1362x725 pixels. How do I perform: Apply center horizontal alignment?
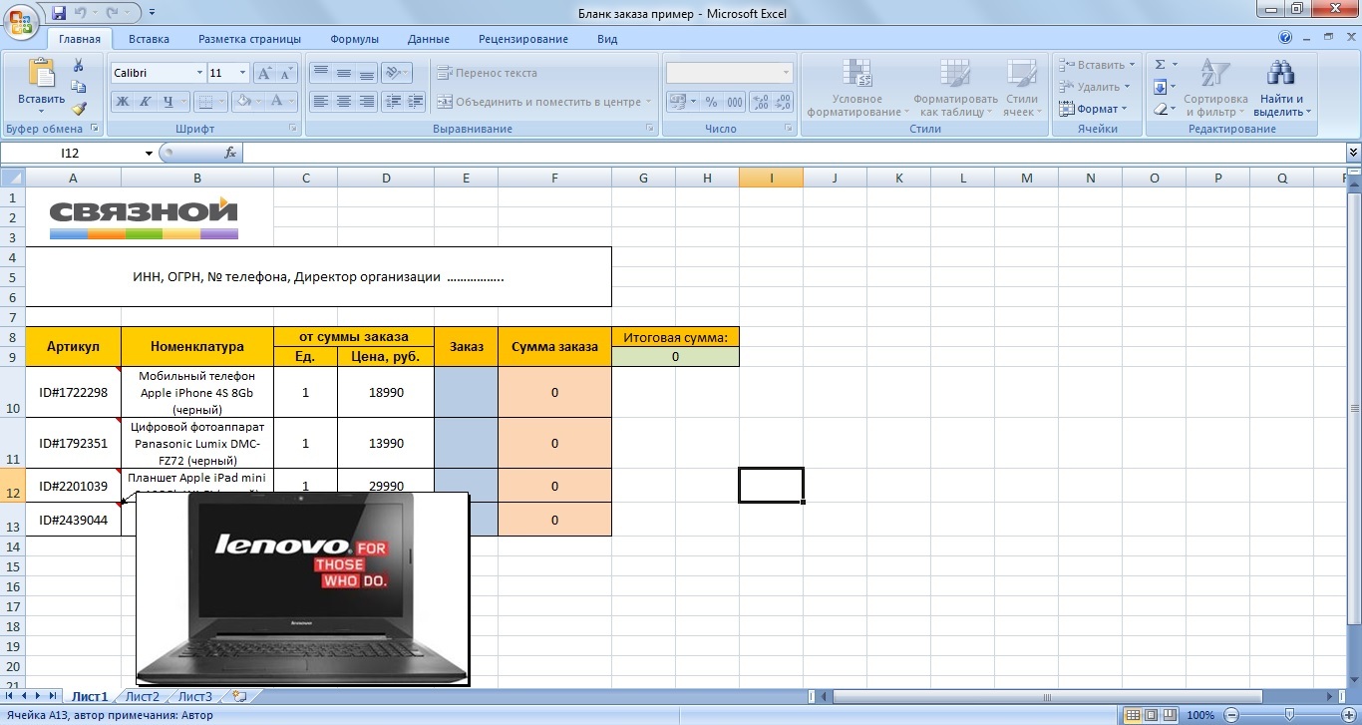(344, 102)
